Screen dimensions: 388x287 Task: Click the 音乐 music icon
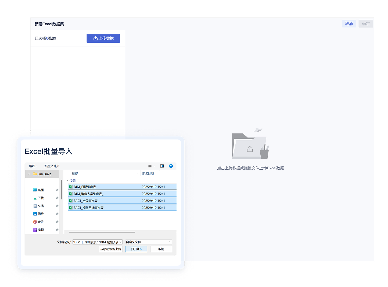35,222
